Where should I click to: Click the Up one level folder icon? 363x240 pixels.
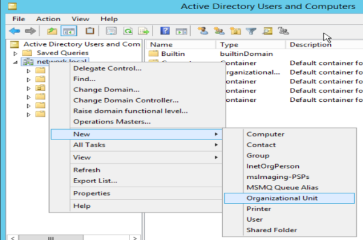point(52,31)
